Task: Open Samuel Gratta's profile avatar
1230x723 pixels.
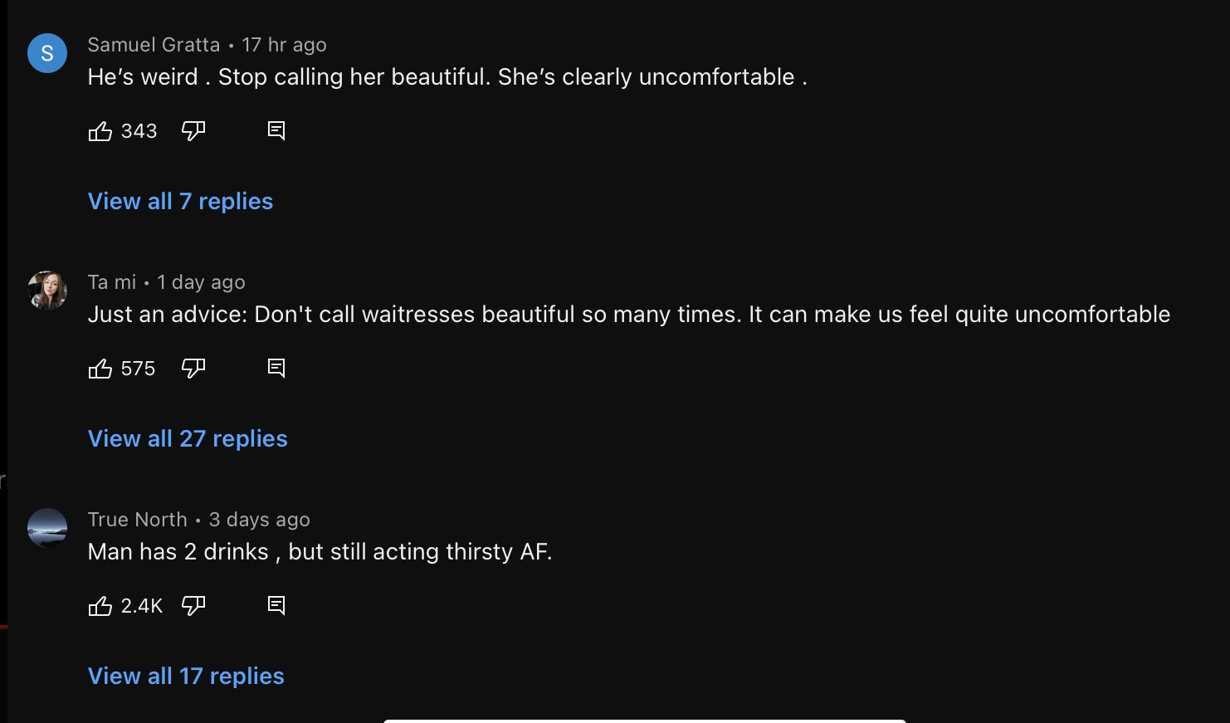Action: coord(47,53)
